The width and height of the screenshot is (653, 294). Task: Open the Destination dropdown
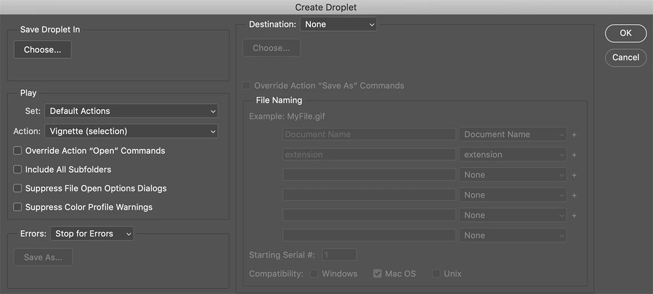coord(338,24)
